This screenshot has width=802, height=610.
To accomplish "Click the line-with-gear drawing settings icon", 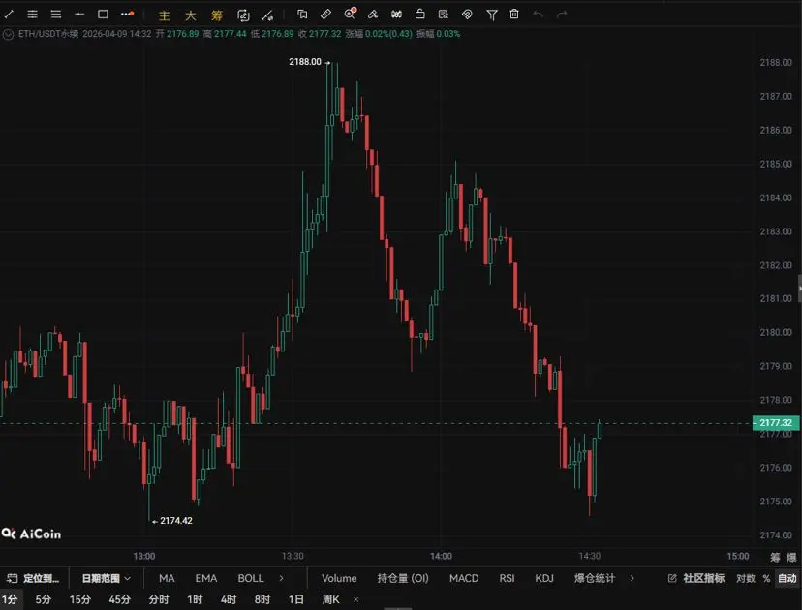I will click(267, 15).
